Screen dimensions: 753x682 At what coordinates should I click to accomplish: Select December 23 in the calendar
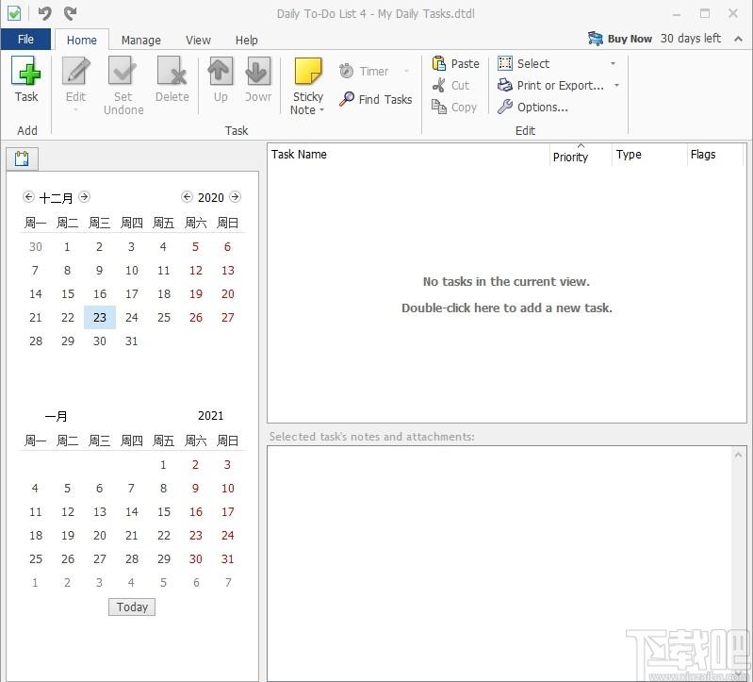pyautogui.click(x=100, y=317)
